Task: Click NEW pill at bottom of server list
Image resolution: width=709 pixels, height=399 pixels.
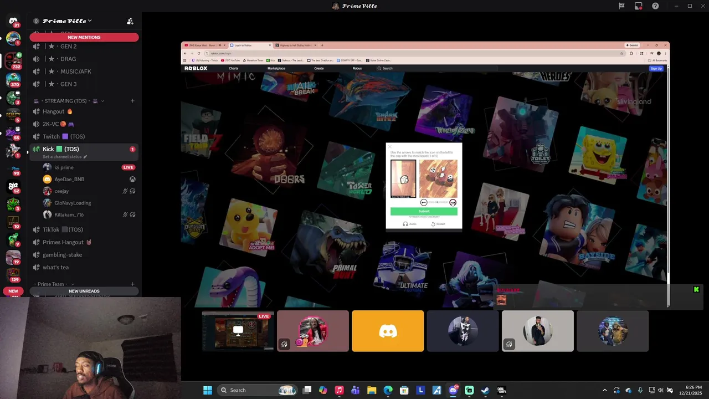Action: [13, 291]
